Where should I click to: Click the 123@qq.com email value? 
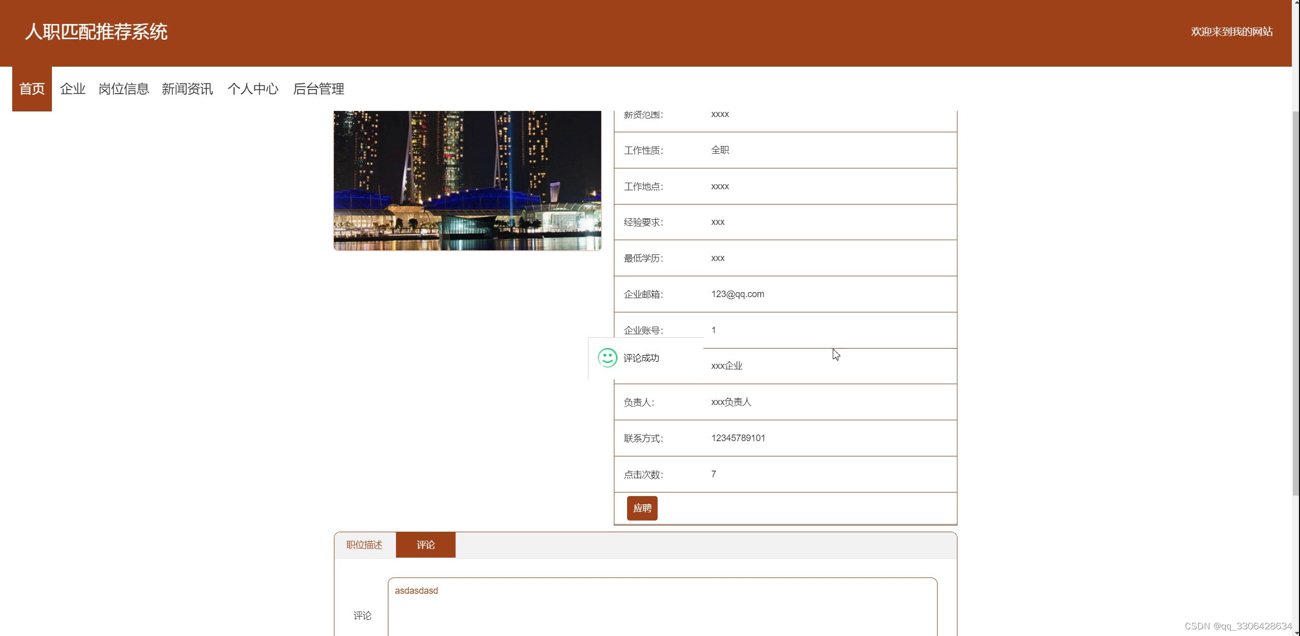(x=737, y=294)
